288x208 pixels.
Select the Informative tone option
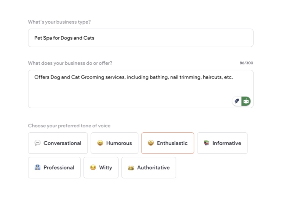pos(222,143)
